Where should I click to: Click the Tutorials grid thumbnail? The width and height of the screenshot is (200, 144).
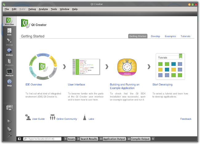170,67
